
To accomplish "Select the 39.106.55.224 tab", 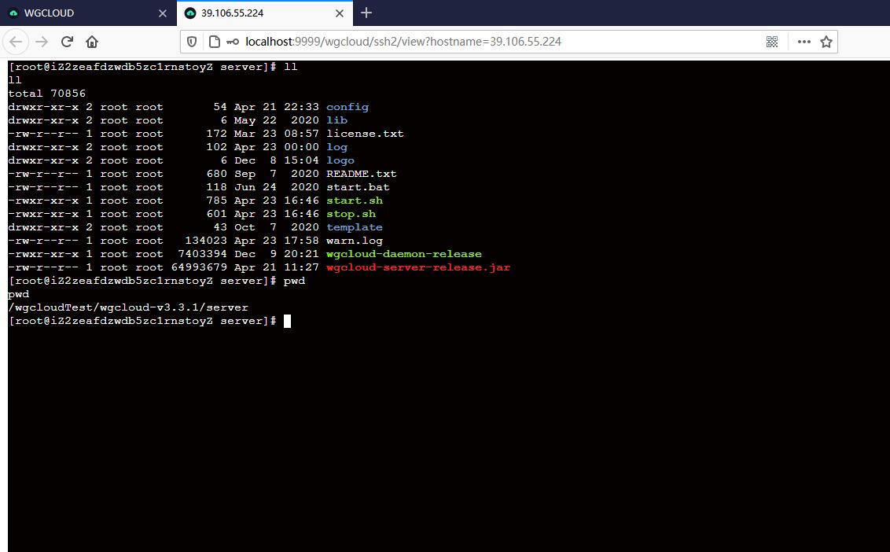I will [265, 13].
